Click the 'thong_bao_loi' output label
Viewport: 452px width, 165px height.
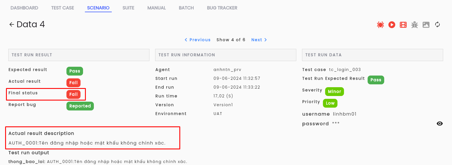coord(27,162)
